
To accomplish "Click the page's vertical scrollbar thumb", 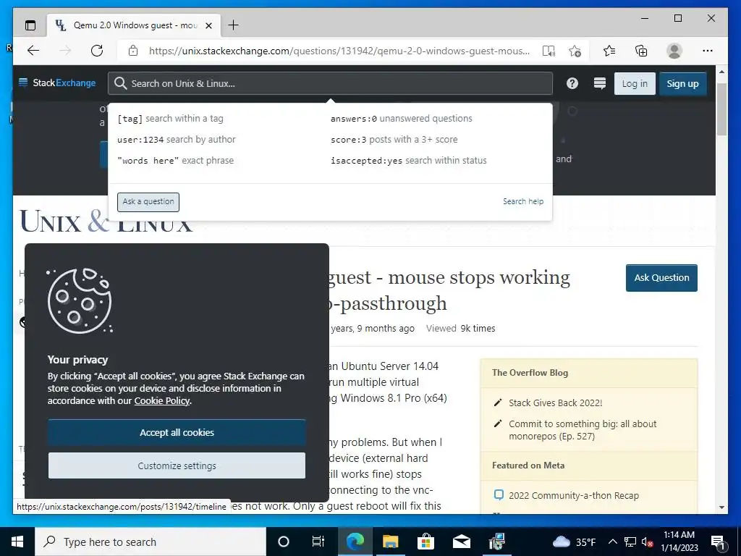I will pos(721,109).
